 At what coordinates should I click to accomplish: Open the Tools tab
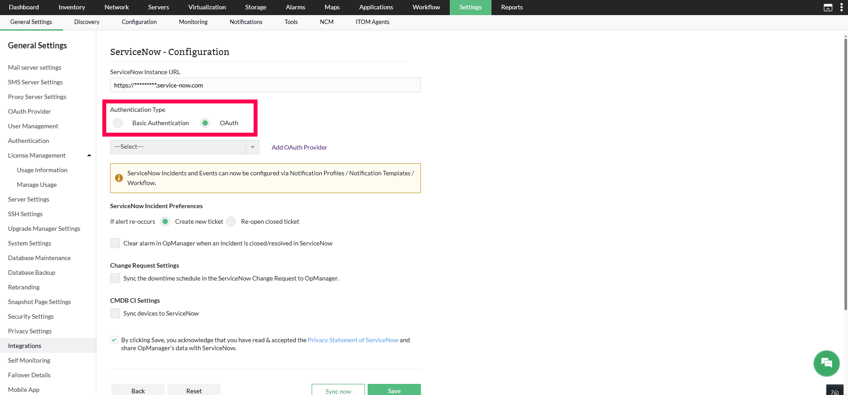coord(291,22)
